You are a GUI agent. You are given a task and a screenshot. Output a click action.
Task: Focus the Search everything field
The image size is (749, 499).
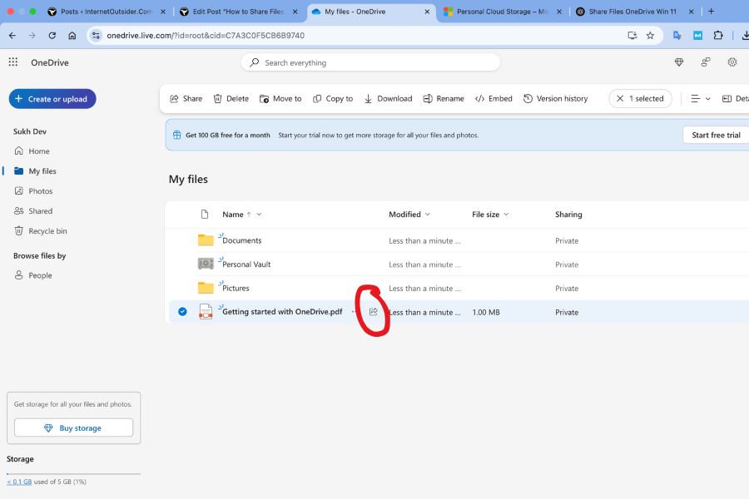[370, 62]
